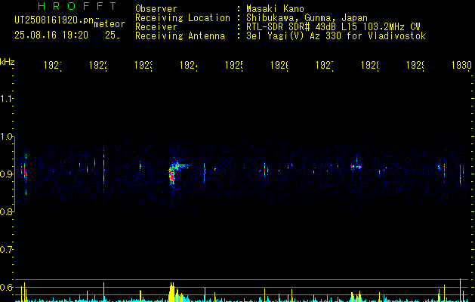
Task: Click the 1924 time axis label
Action: [x=189, y=65]
